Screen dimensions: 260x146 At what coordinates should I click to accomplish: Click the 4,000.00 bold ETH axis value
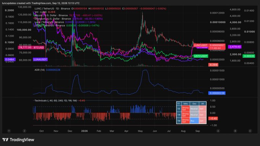[x=235, y=22]
